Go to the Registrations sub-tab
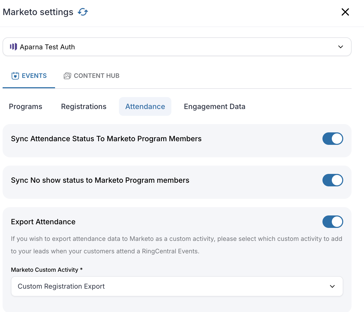 [84, 106]
